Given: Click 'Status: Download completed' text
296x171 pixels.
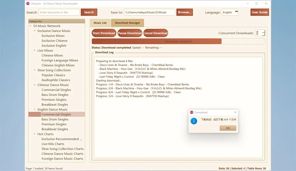Looking at the screenshot, I should (111, 47).
